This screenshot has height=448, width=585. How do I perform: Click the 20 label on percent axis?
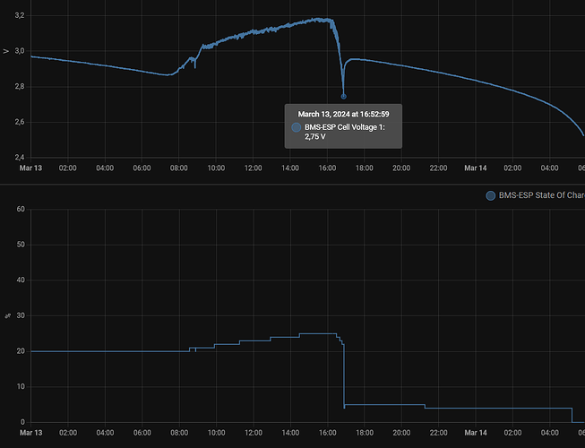tap(21, 351)
